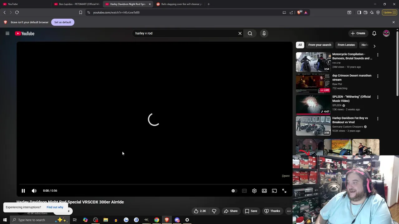Share this video
399x224 pixels.
[x=231, y=211]
